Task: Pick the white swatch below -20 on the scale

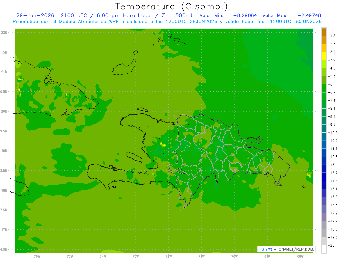Action: [x=324, y=249]
